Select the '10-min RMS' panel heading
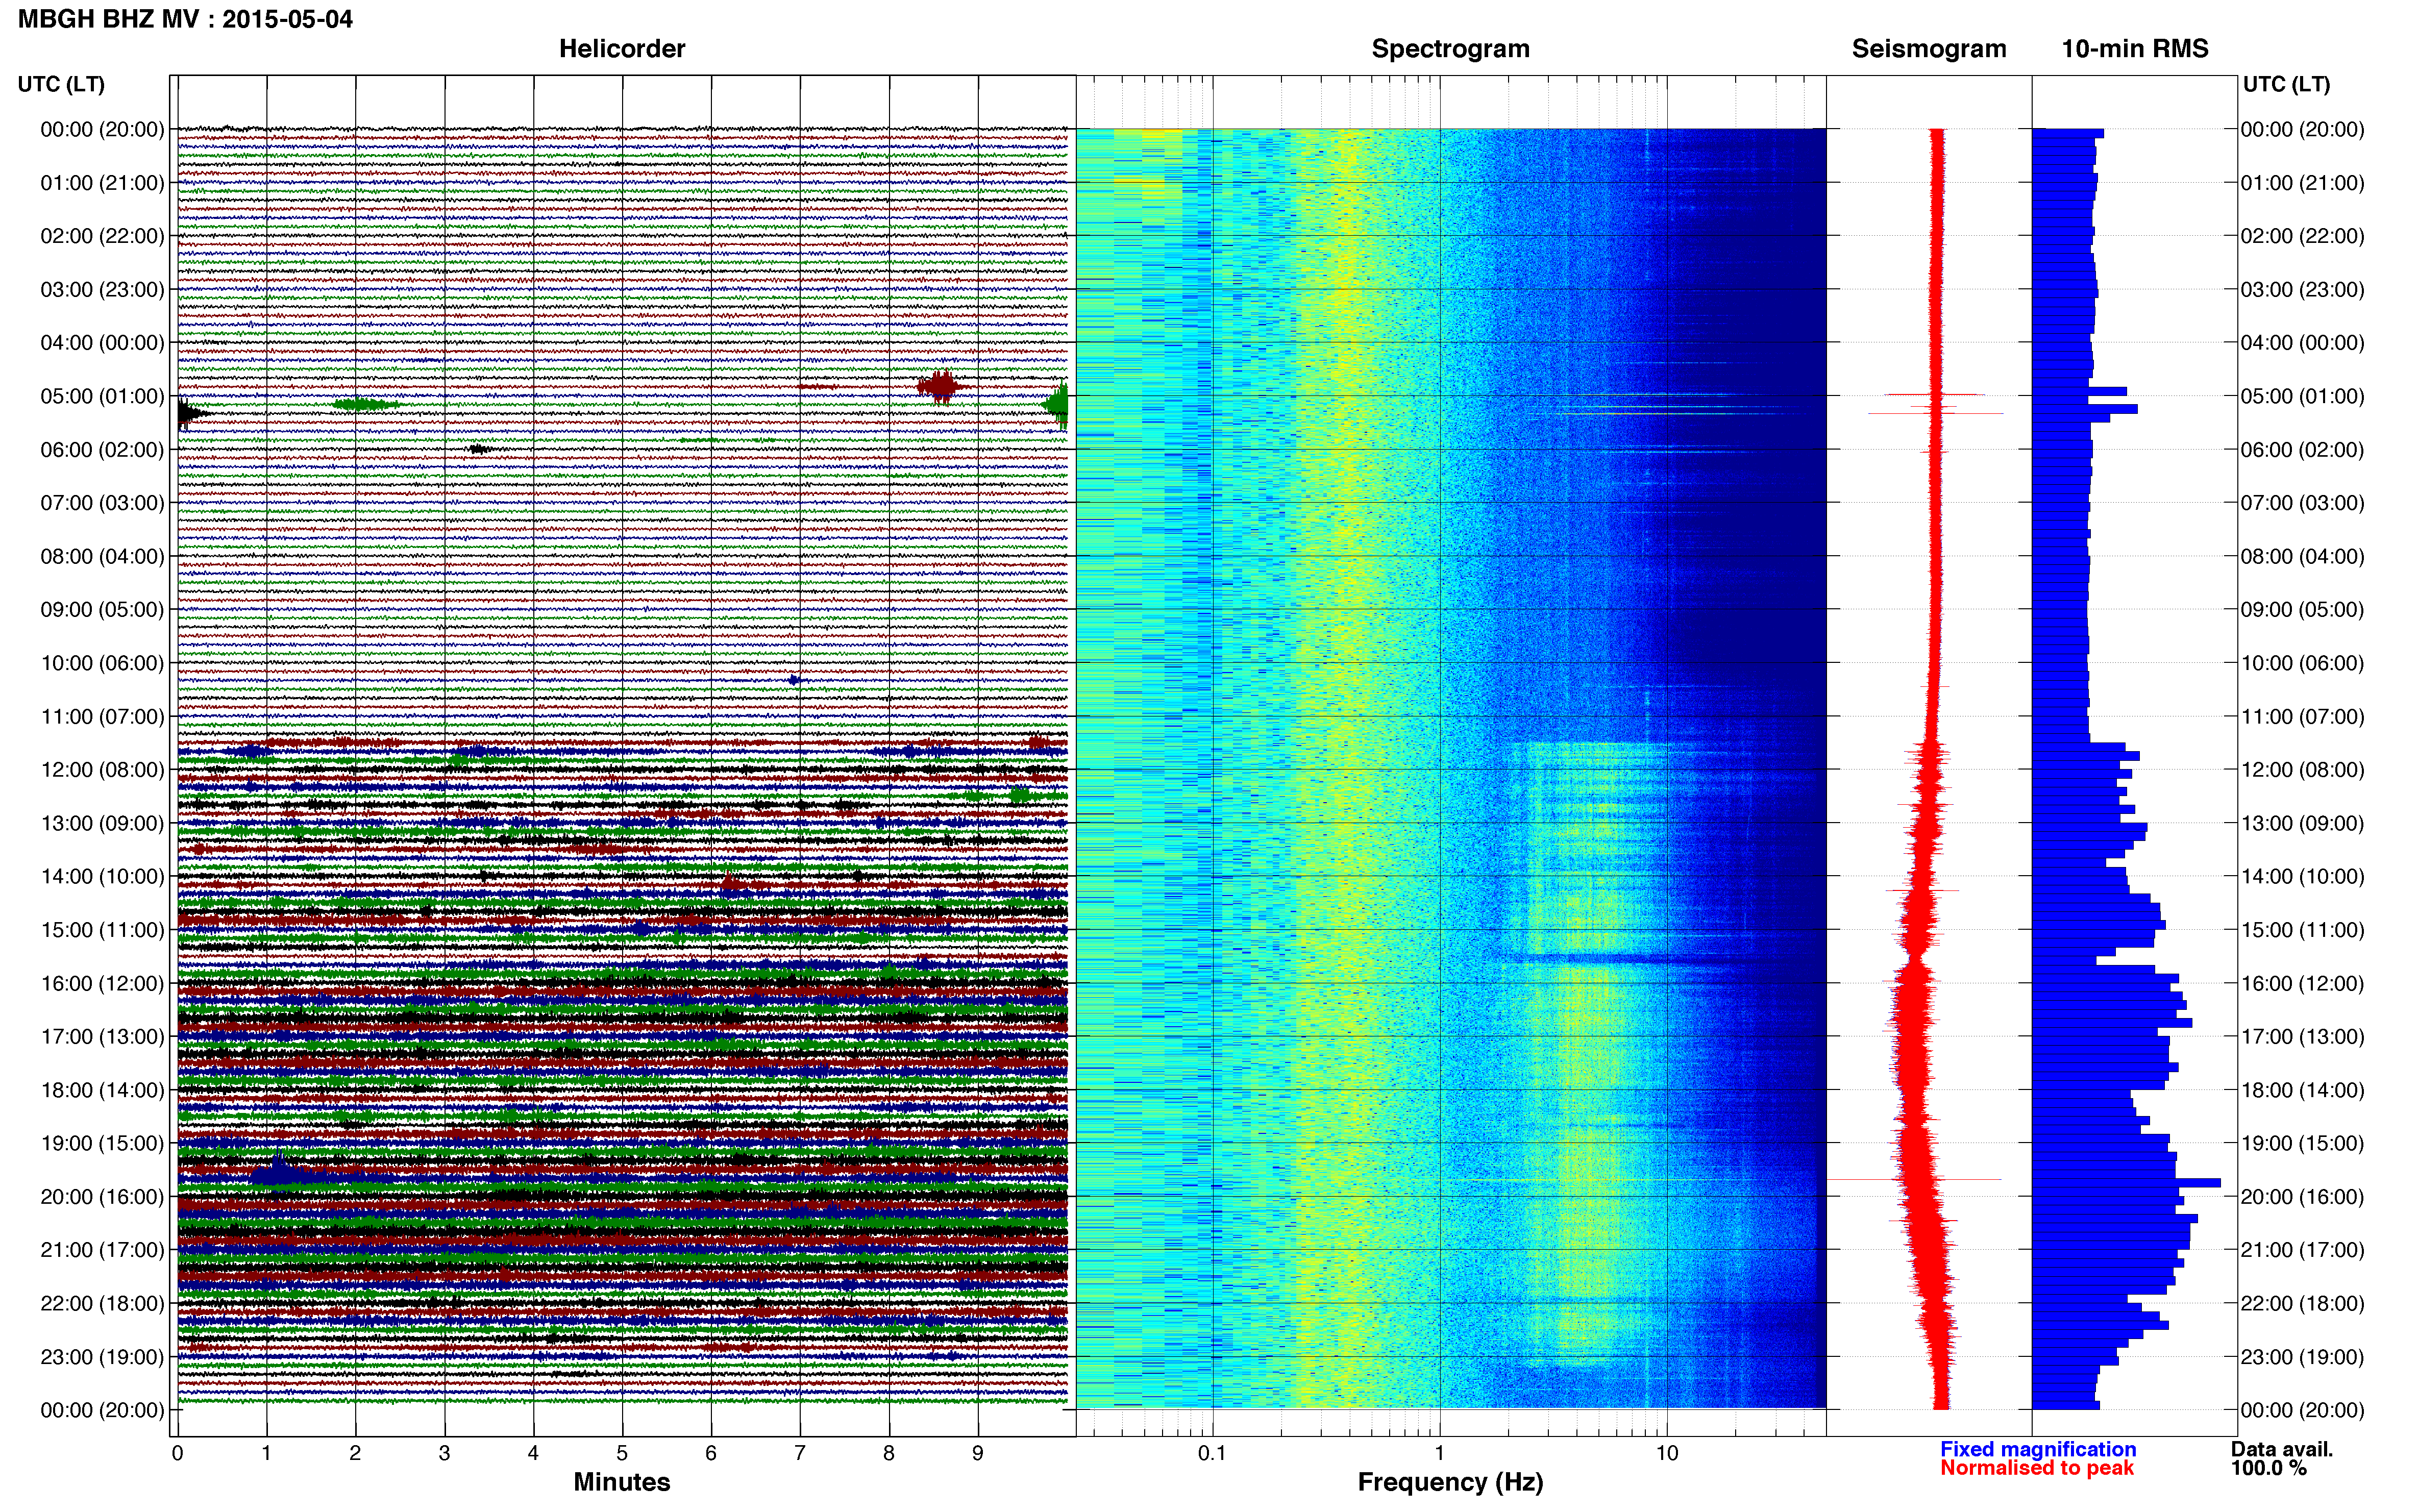 tap(2135, 49)
